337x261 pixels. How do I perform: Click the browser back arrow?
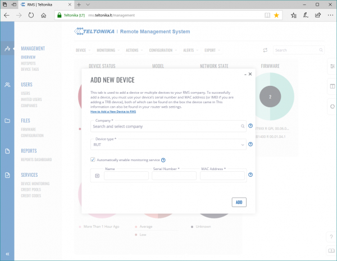click(7, 15)
